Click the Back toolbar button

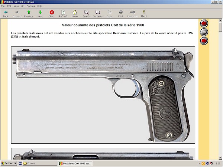(x=6, y=14)
